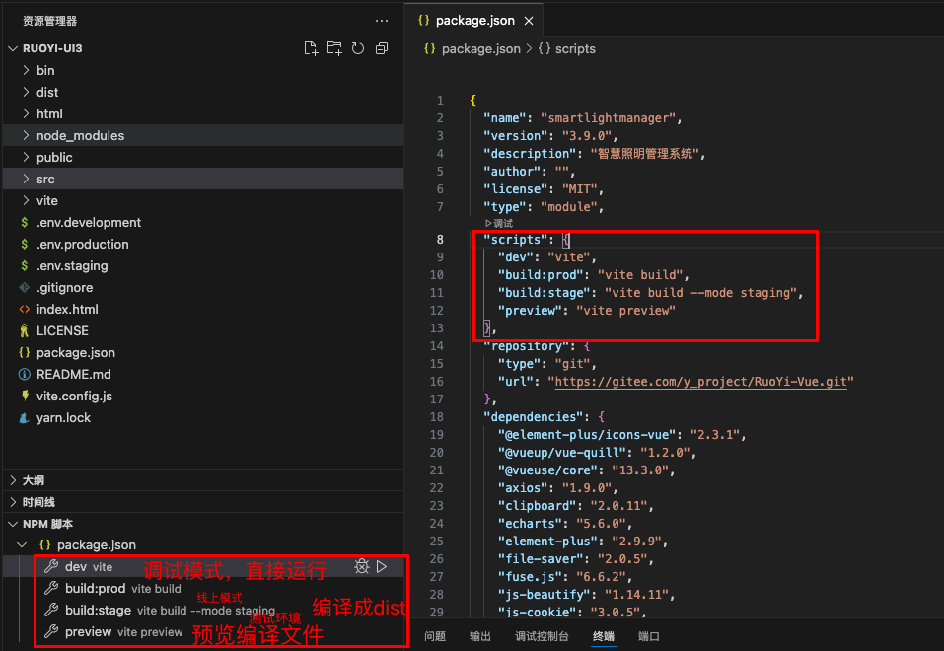Click the info icon next to README.md
The image size is (944, 651).
coord(24,374)
